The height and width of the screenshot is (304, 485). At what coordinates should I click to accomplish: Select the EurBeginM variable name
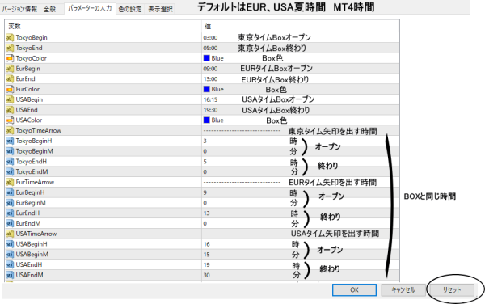point(31,203)
